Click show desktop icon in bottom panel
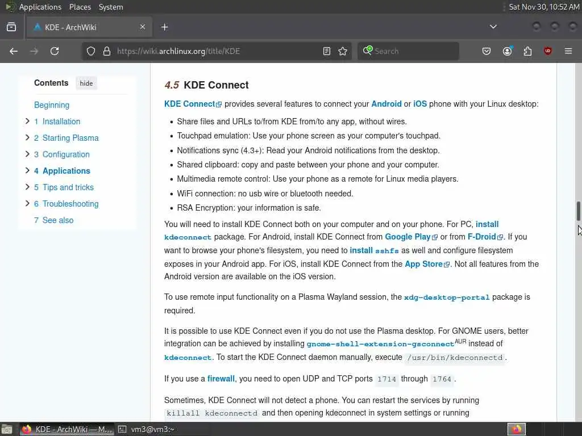The width and height of the screenshot is (582, 436). (x=7, y=430)
